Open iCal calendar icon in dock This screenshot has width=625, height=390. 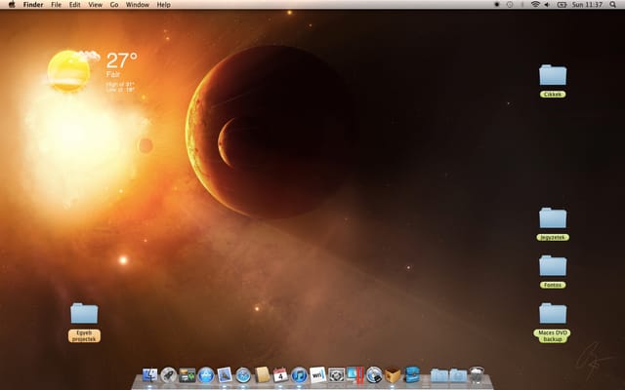280,375
